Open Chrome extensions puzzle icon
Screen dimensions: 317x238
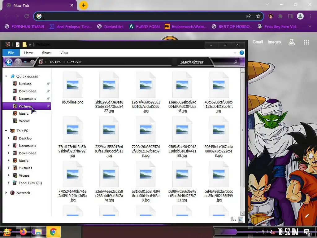280,16
